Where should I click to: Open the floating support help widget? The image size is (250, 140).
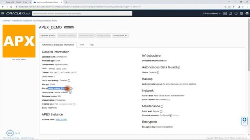(x=245, y=121)
